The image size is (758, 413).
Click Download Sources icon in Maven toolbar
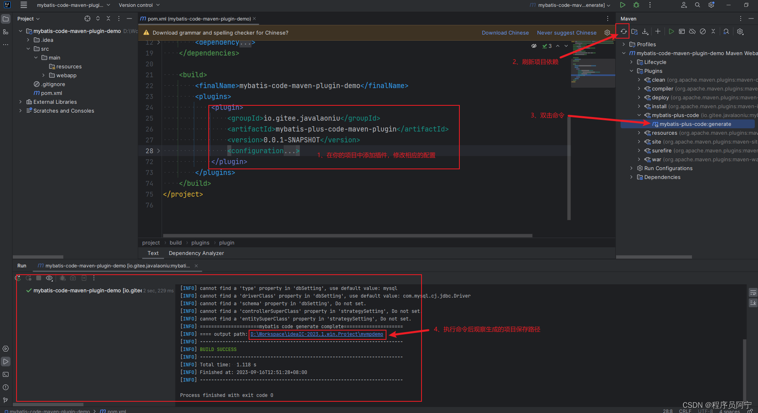(645, 31)
